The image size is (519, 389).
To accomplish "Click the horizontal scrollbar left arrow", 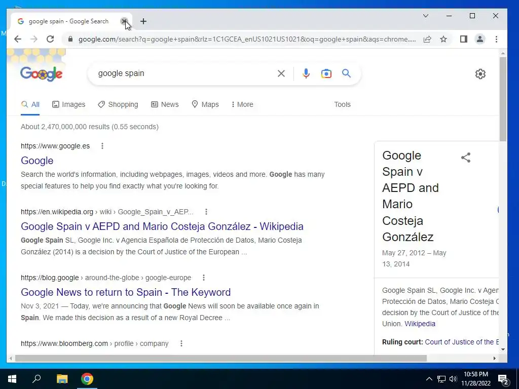I will point(11,358).
